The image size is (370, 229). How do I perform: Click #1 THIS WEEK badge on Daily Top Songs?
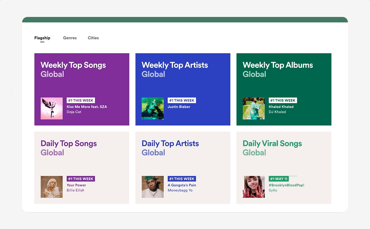(x=81, y=179)
